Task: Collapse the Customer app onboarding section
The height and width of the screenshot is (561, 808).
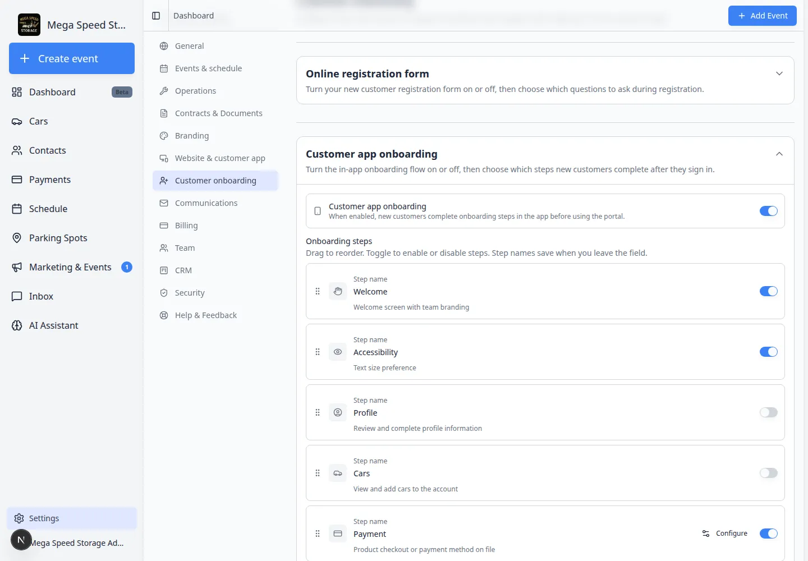Action: (779, 154)
